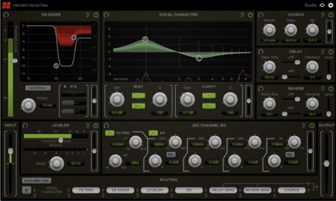The height and width of the screenshot is (201, 336).
Task: Toggle the Filters IN button
Action: pyautogui.click(x=110, y=133)
